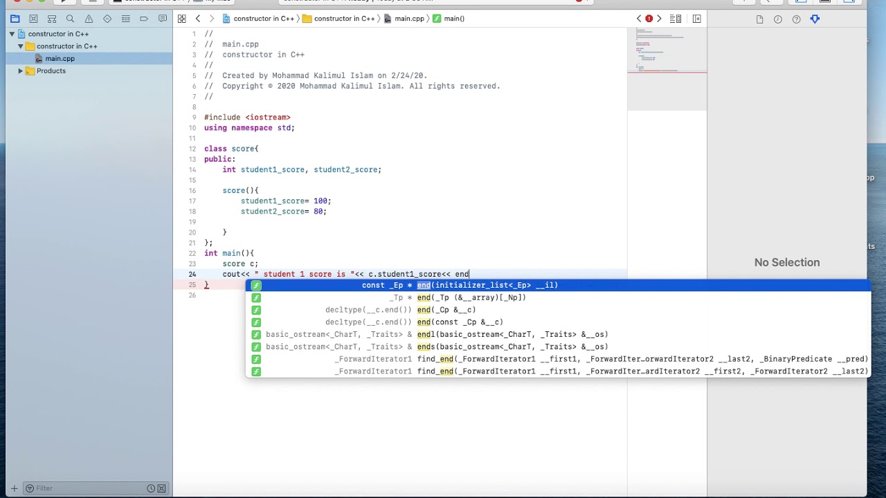Screen dimensions: 886x498
Task: Expand the Products folder
Action: (x=21, y=71)
